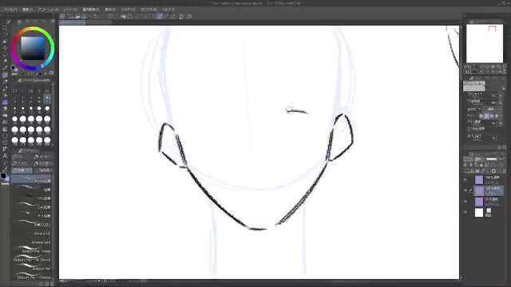Click the Save icon in command bar
The height and width of the screenshot is (287, 511).
84,16
